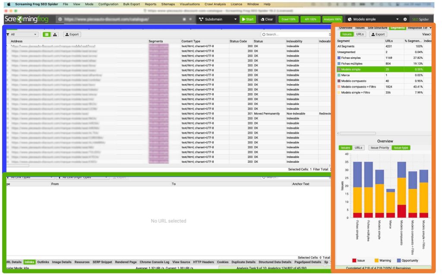Viewport: 442px width, 275px height.
Task: Switch to tree view icon in main table toolbar
Action: coord(55,35)
